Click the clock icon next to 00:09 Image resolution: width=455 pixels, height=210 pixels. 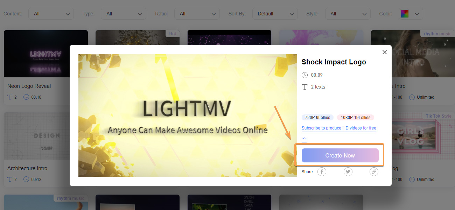click(x=304, y=75)
